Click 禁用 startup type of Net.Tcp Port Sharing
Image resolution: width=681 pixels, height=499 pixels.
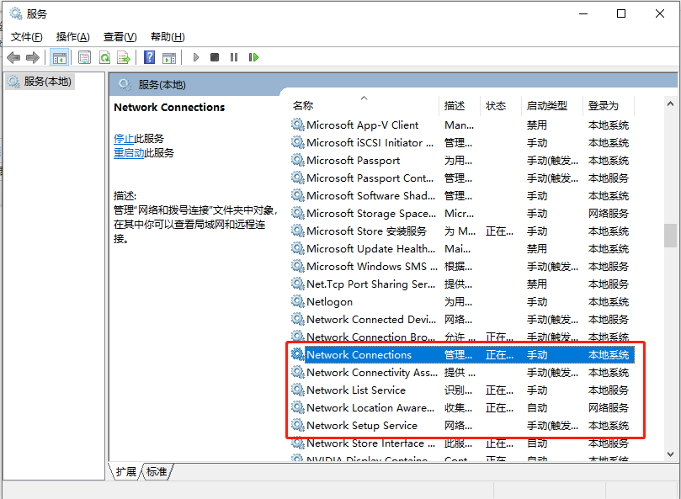537,284
